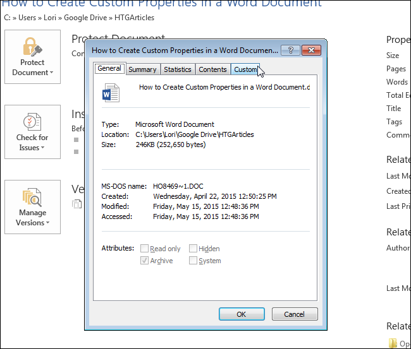Click Users in the file path

(x=27, y=18)
